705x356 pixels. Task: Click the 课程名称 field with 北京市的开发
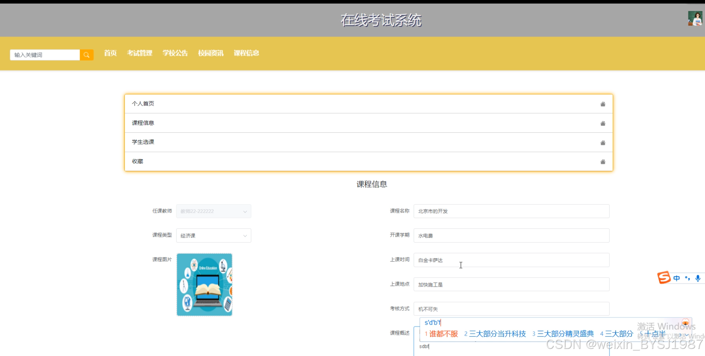511,211
